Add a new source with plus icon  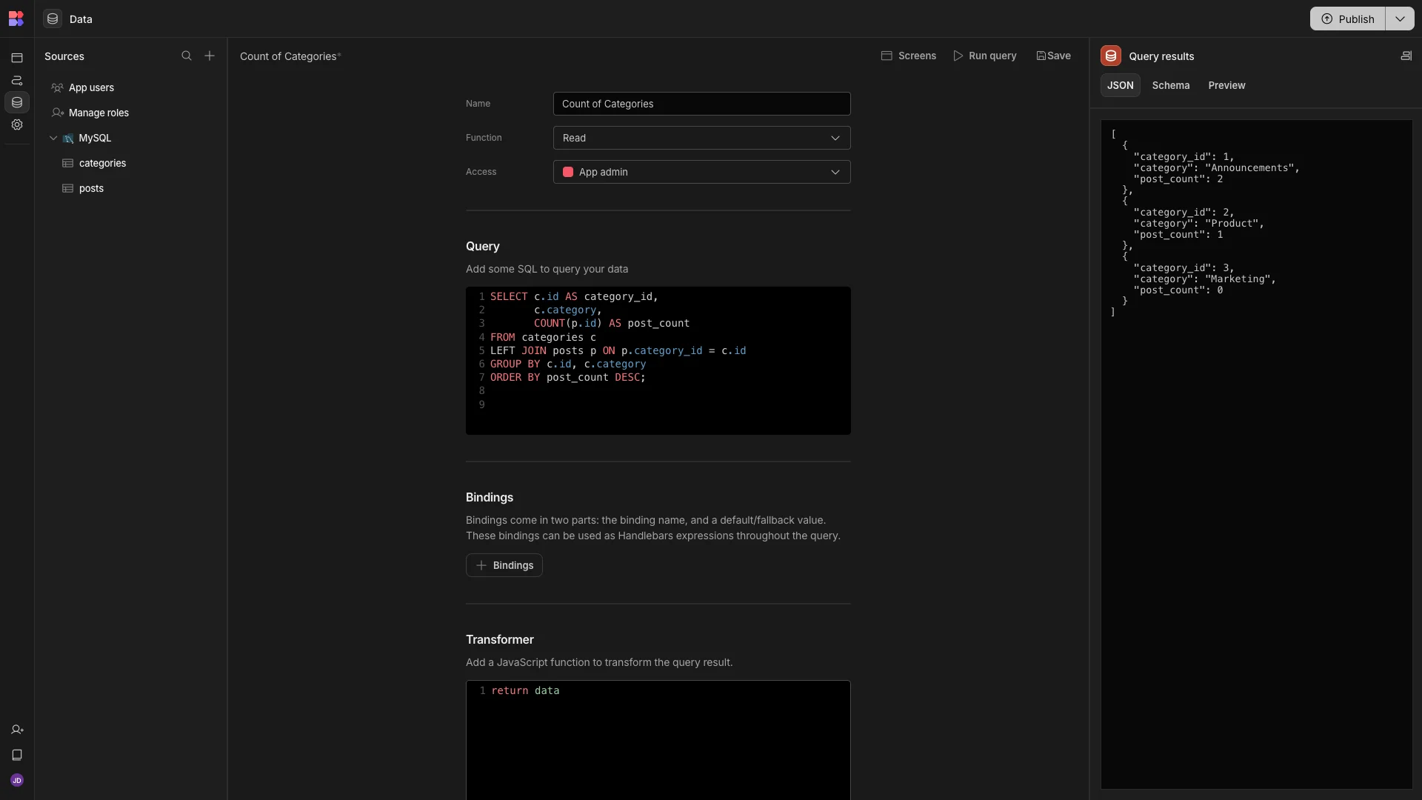[210, 56]
